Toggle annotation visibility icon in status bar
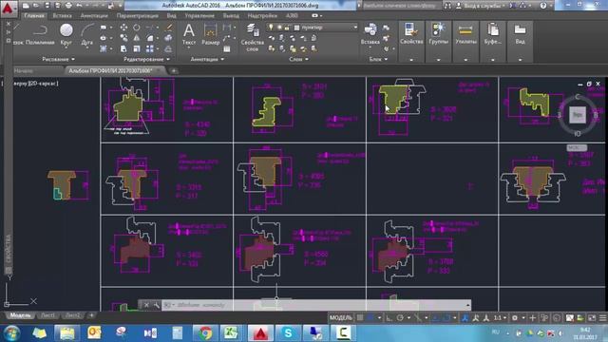The height and width of the screenshot is (342, 608). [x=465, y=318]
